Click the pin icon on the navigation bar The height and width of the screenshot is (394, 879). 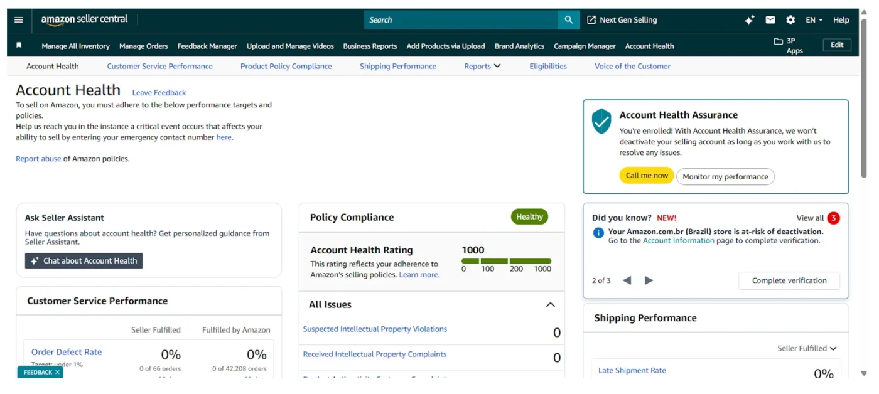click(x=18, y=45)
